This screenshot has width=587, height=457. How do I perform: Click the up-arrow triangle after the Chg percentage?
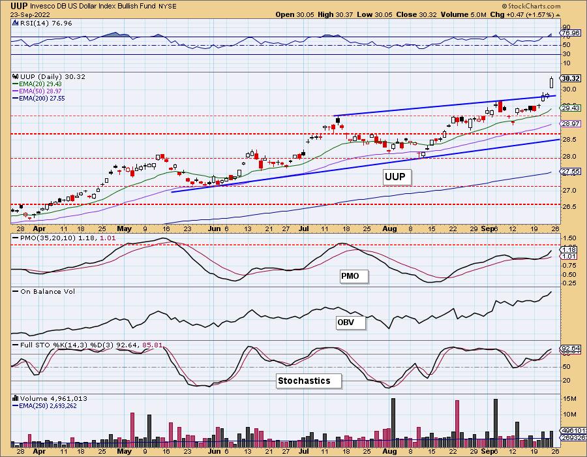pos(558,15)
